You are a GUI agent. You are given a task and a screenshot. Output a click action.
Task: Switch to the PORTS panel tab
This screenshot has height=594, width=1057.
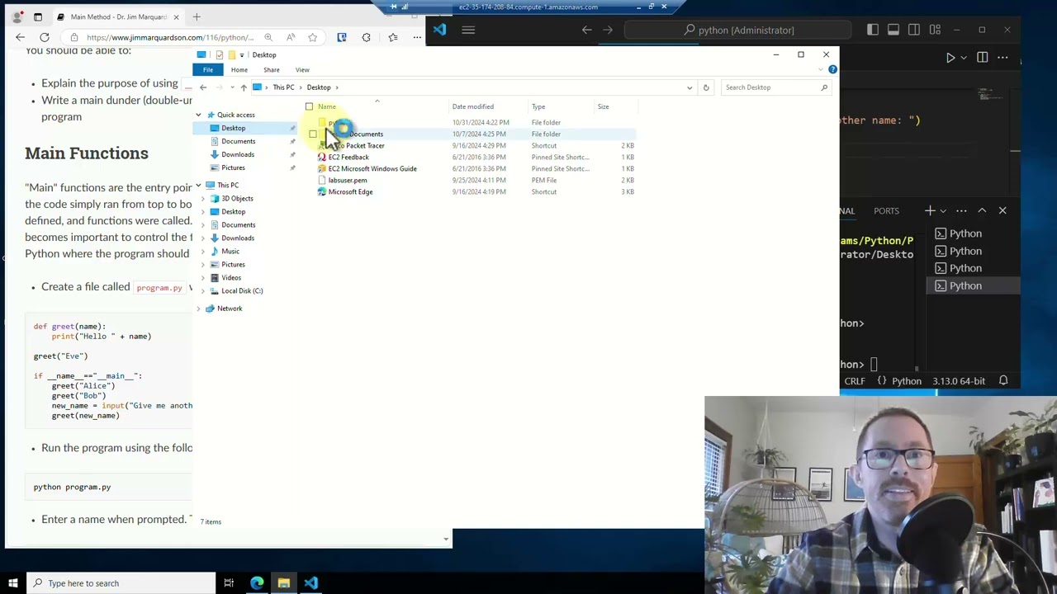(x=886, y=210)
